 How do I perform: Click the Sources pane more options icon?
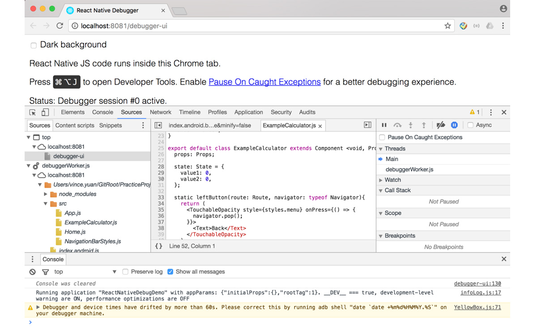pyautogui.click(x=143, y=125)
